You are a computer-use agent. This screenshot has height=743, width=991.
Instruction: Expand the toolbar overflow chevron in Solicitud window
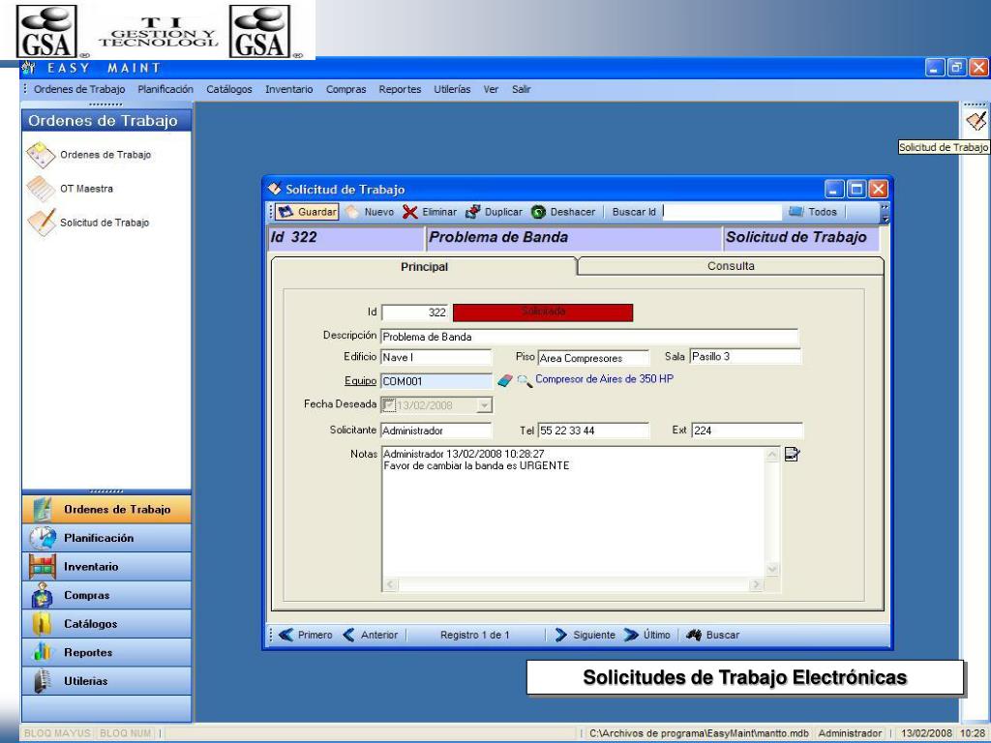tap(883, 212)
